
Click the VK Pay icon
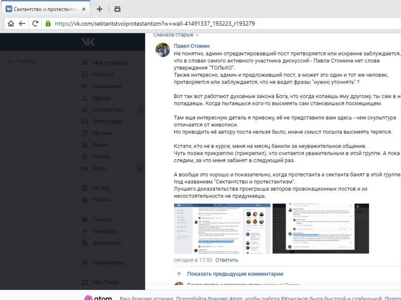[x=85, y=188]
